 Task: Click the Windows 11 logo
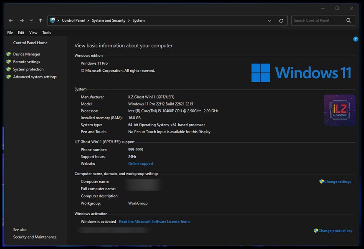pos(301,73)
